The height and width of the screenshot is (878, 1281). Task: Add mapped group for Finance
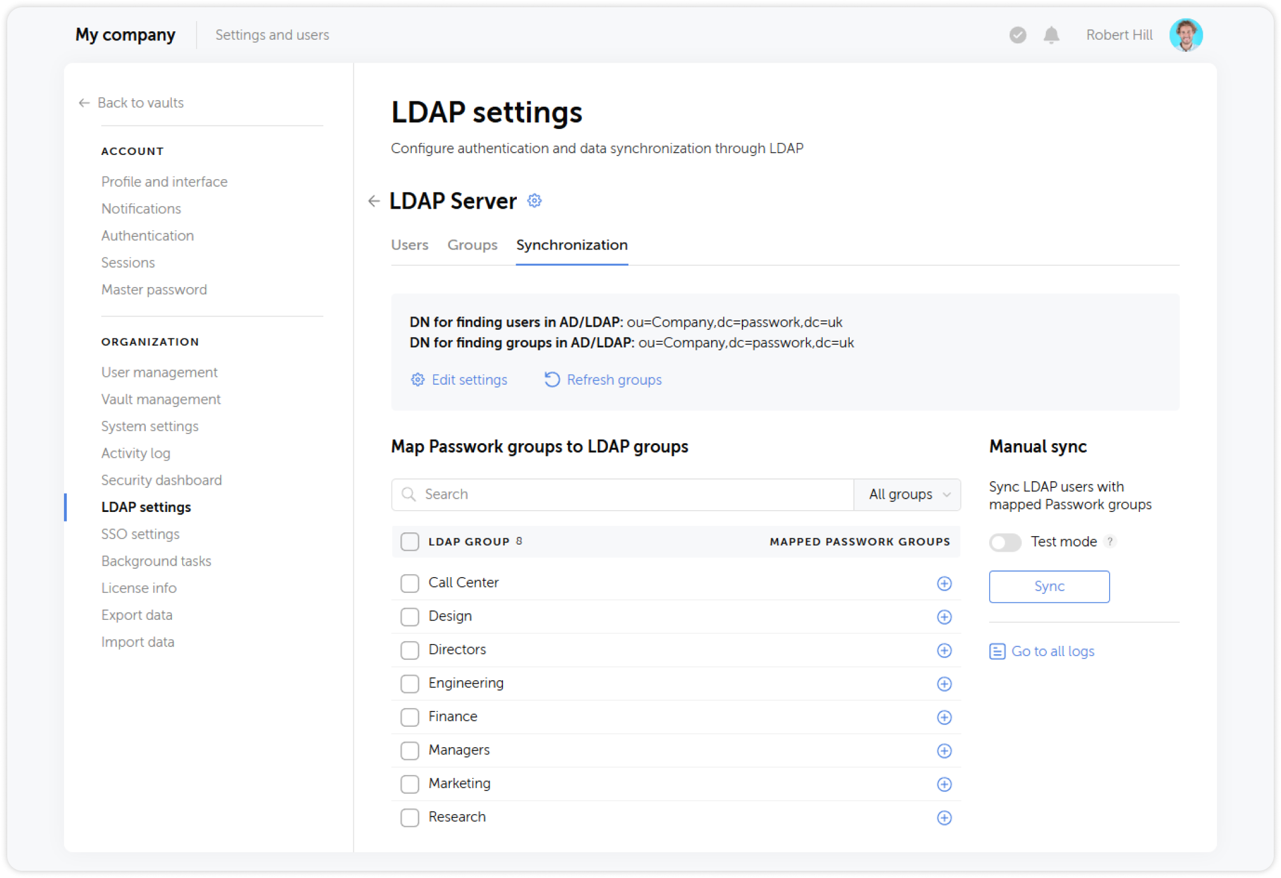(944, 717)
